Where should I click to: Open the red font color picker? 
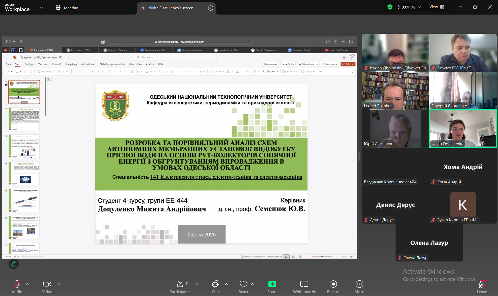[x=147, y=71]
